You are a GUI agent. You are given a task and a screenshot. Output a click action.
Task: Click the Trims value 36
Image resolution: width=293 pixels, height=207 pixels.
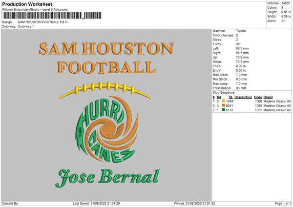(x=238, y=44)
